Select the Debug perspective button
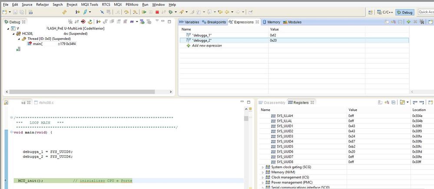The image size is (434, 189). tap(405, 12)
